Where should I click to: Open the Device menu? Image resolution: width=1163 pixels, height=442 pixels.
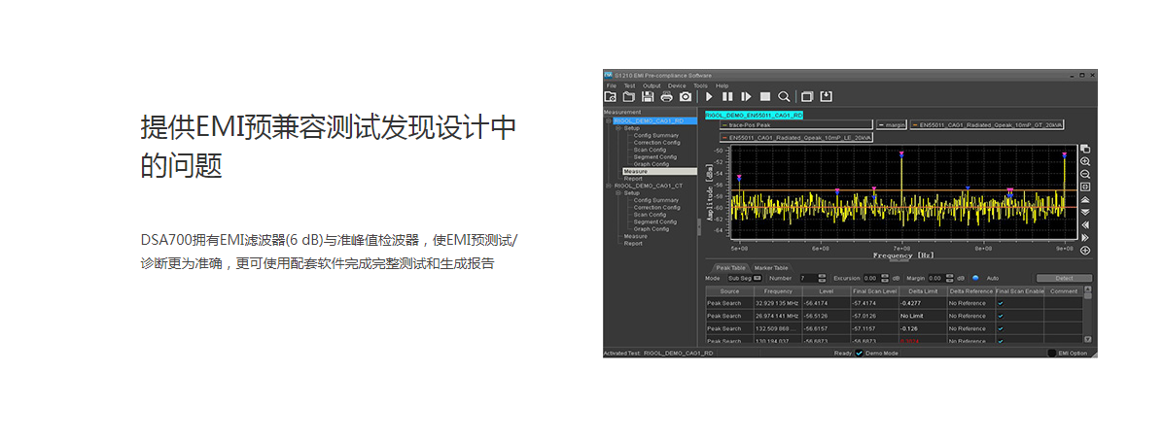[x=677, y=85]
